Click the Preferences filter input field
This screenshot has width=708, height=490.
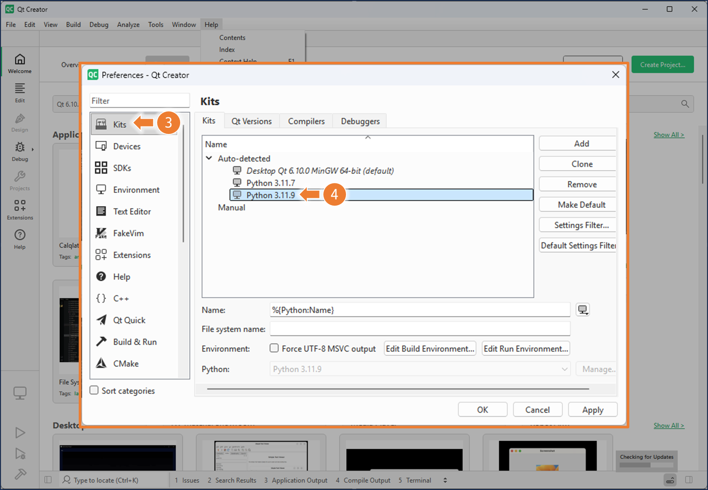click(140, 100)
